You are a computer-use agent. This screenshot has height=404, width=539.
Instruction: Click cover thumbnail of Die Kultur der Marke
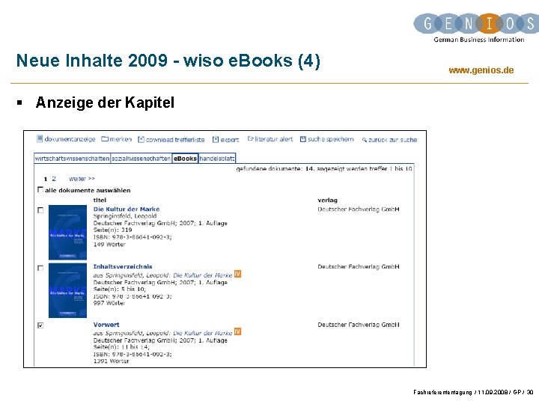pos(67,232)
